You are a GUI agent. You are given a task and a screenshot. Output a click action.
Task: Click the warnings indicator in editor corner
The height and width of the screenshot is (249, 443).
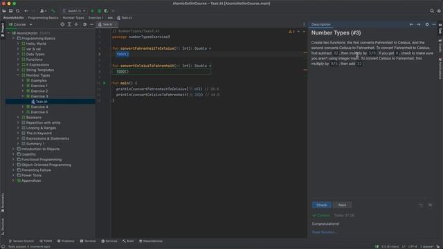(291, 31)
